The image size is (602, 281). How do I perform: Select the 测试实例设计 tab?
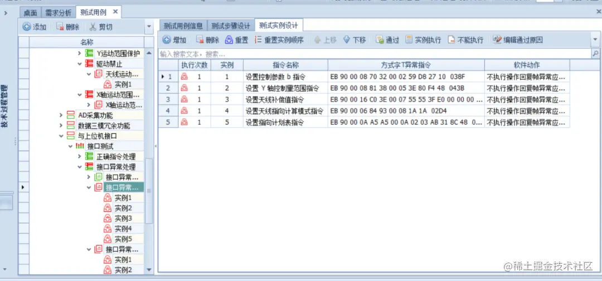coord(279,26)
